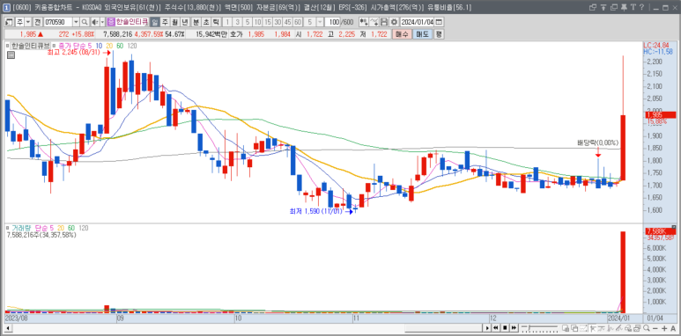
Task: Toggle the volume indicator square next to 거래량 label
Action: 7,228
